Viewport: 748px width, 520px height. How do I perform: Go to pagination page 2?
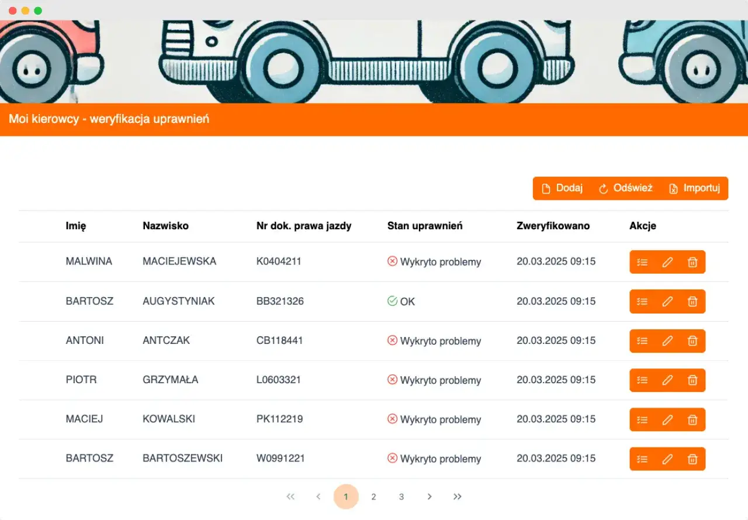[373, 497]
